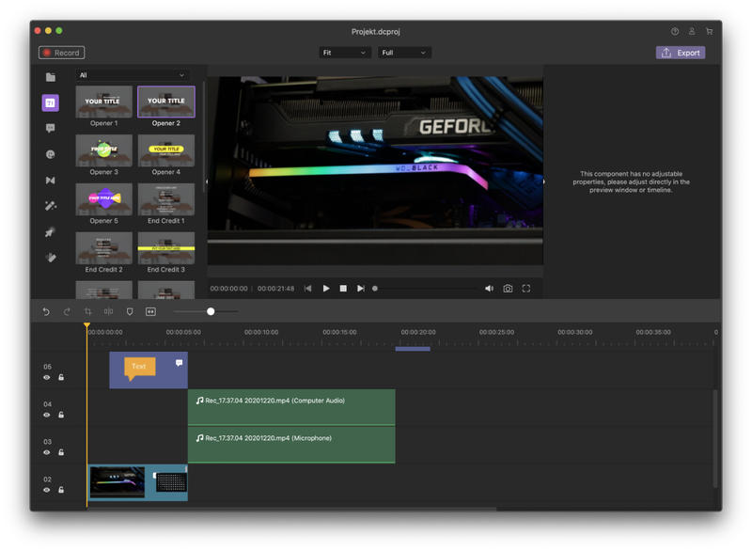Click the Record button

coord(61,53)
